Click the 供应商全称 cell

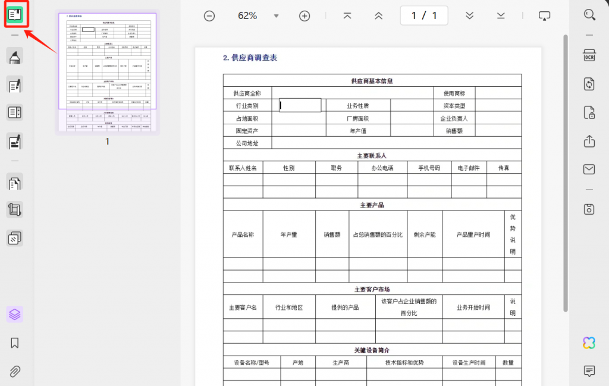247,93
